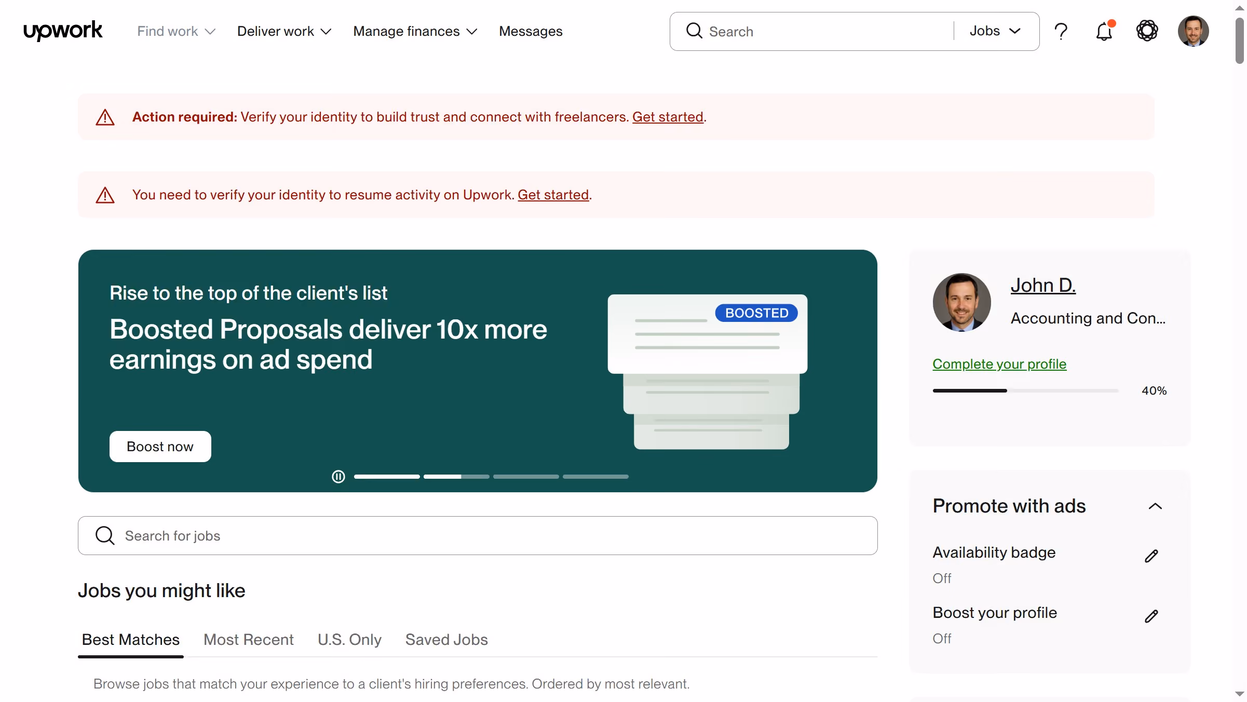Click the Promote with ads heading
This screenshot has width=1247, height=702.
click(x=1009, y=506)
